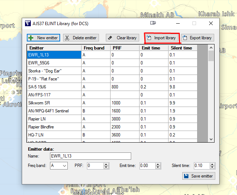Click the scissors icon on Delete emitter
This screenshot has width=237, height=195.
click(x=67, y=38)
